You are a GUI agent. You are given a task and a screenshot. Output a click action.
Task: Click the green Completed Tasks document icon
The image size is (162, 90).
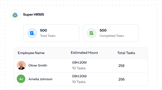point(92,33)
